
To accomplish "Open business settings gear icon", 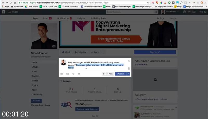I will [x=194, y=12].
